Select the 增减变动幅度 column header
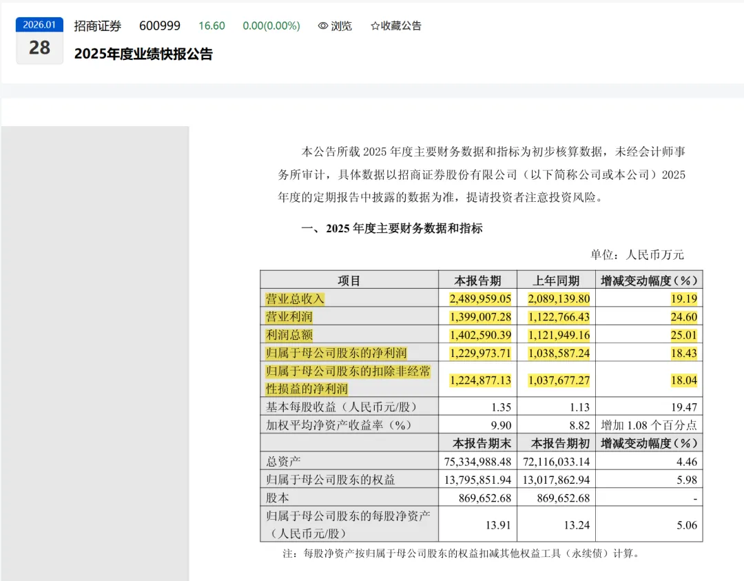Viewport: 744px width, 581px height. click(x=650, y=279)
